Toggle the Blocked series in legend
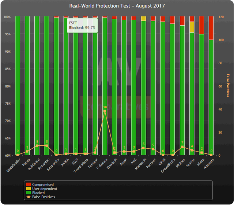The image size is (234, 205). pyautogui.click(x=35, y=193)
